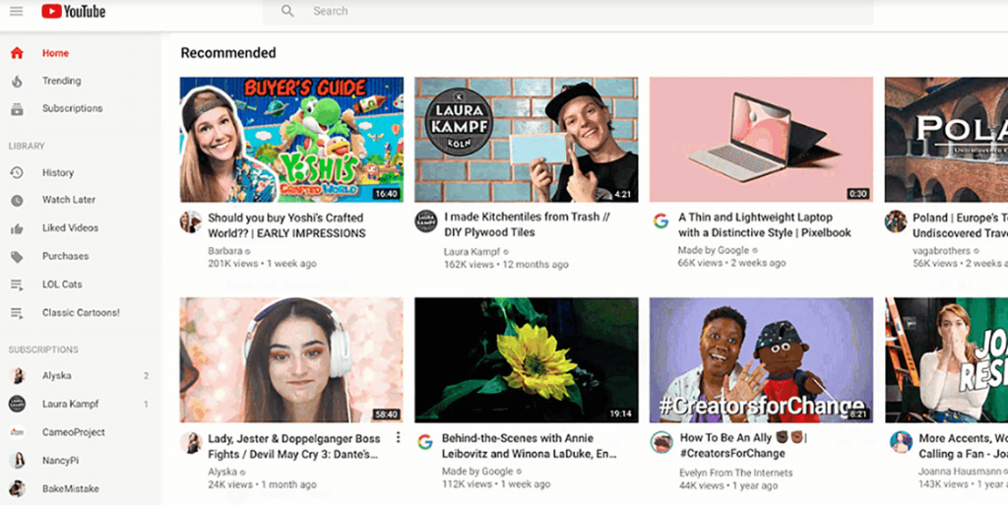Open Devil May Cry headphones thumbnail
Viewport: 1008px width, 505px height.
(291, 359)
